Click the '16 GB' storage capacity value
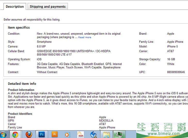 click(171, 59)
